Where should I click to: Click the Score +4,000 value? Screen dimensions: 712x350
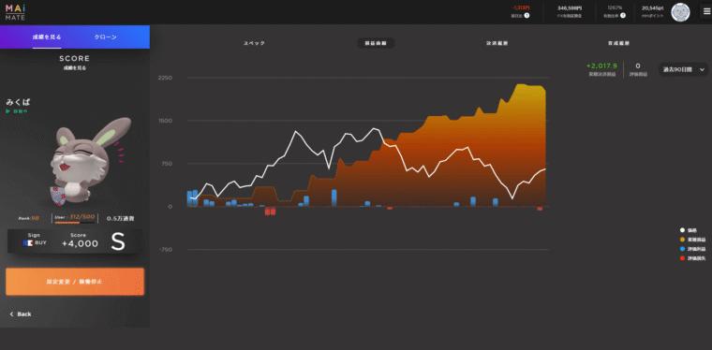pos(80,244)
